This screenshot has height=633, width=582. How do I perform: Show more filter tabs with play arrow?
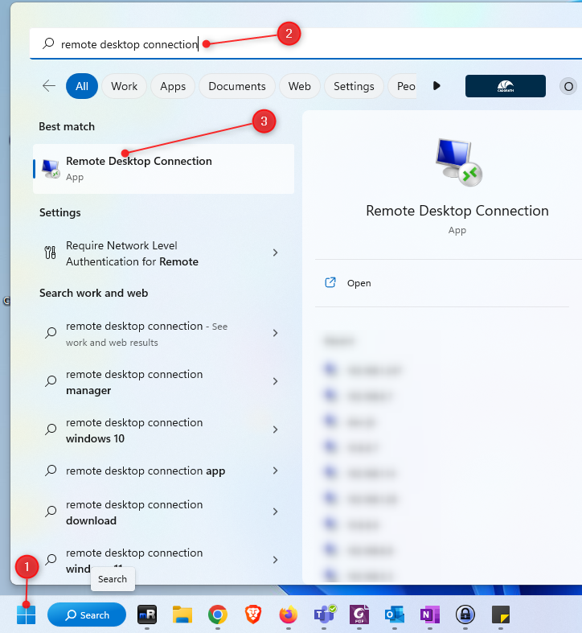click(x=436, y=85)
